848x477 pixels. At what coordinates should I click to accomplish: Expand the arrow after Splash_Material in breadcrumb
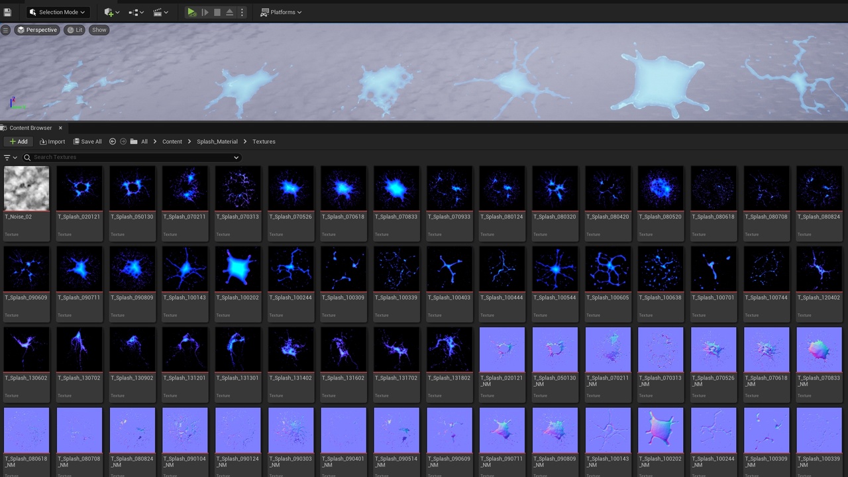coord(245,141)
